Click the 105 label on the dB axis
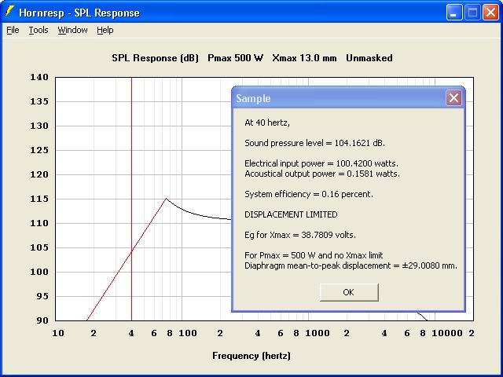 (39, 247)
